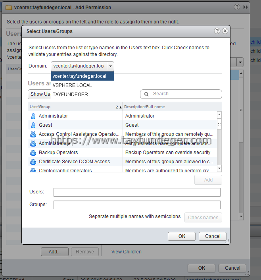Click the Users text box
The height and width of the screenshot is (280, 261).
(137, 192)
